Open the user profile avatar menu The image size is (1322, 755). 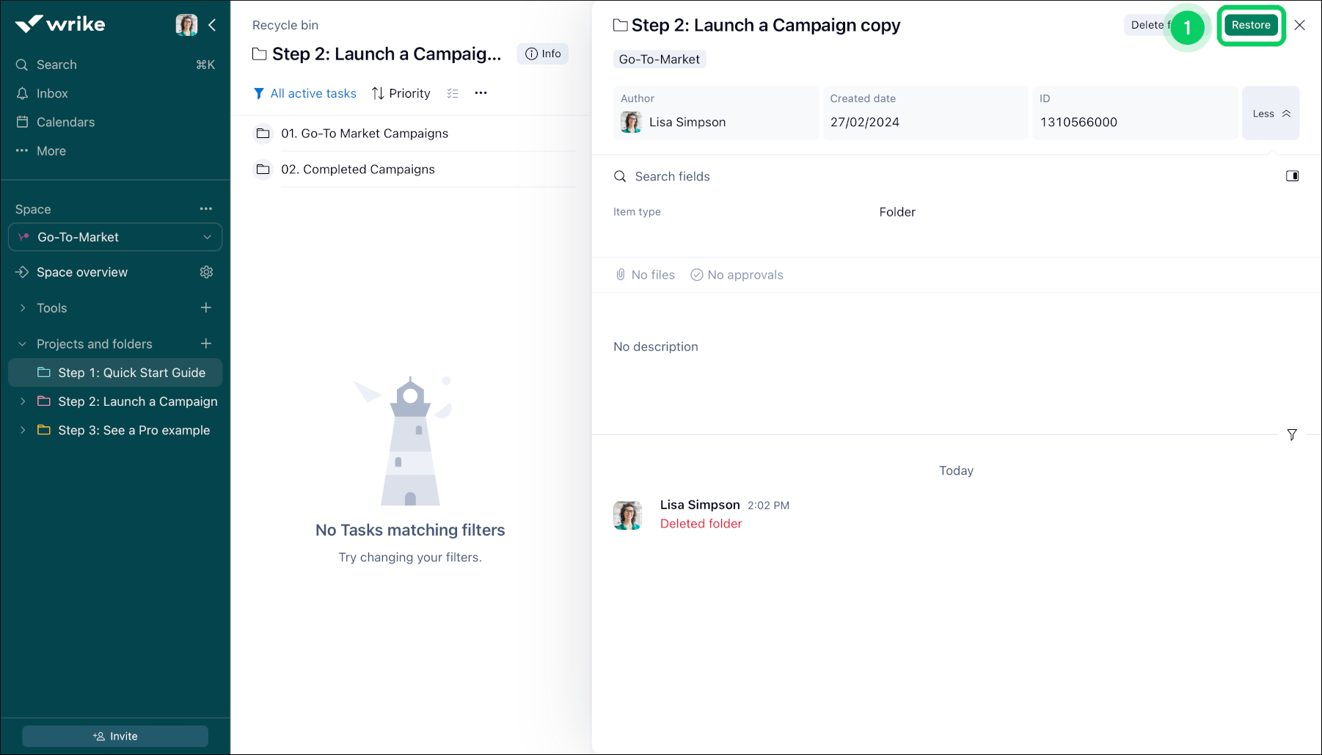tap(186, 25)
